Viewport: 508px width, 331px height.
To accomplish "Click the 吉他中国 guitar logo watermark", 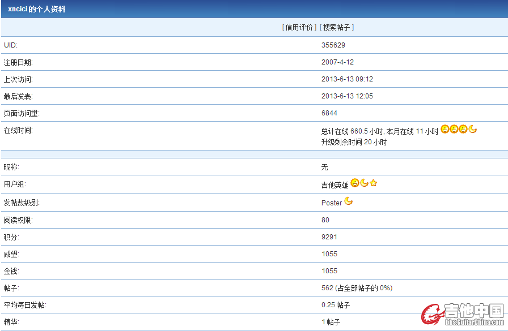I will (x=462, y=315).
